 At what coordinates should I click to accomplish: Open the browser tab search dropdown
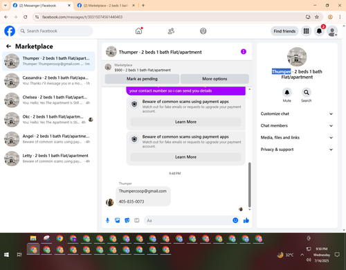click(x=5, y=6)
